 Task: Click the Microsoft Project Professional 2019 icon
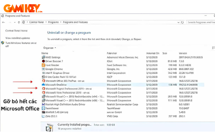pyautogui.click(x=43, y=89)
